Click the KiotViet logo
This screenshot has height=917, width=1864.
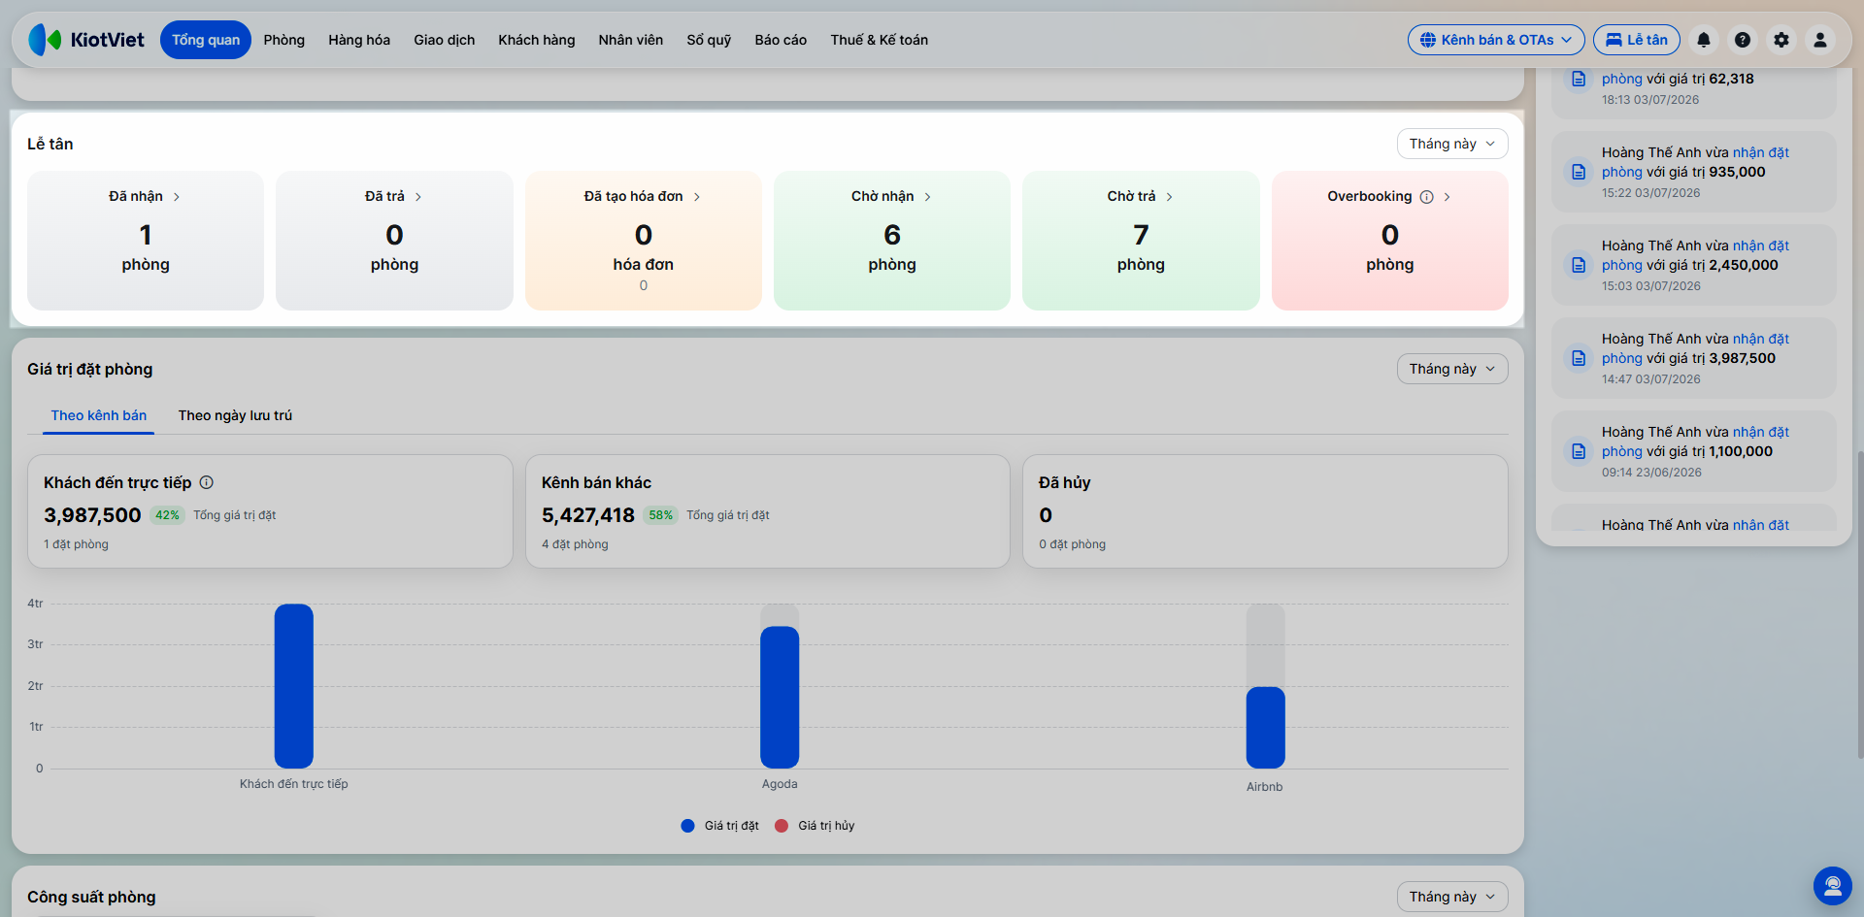click(86, 40)
